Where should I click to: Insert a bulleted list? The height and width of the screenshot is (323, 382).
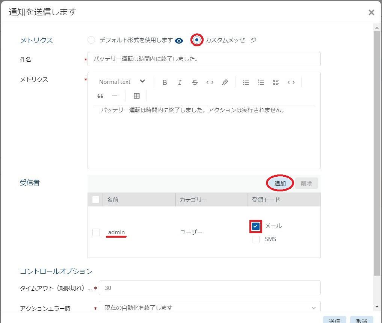click(246, 82)
